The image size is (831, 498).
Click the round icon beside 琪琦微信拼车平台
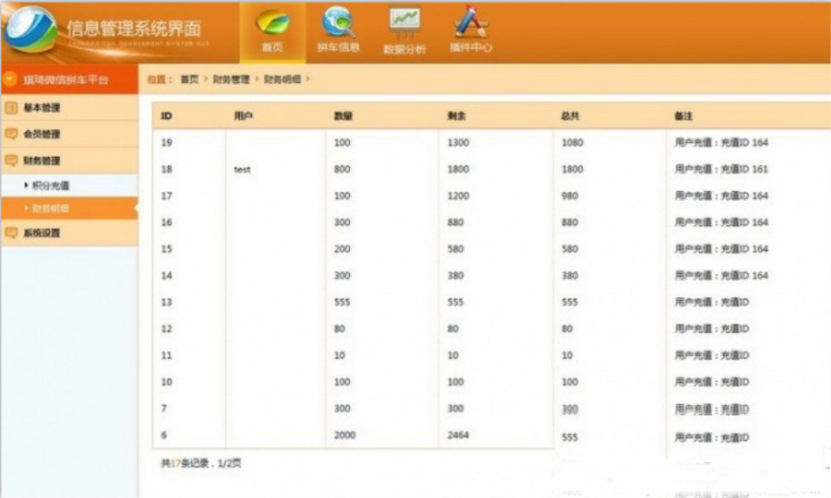coord(10,79)
